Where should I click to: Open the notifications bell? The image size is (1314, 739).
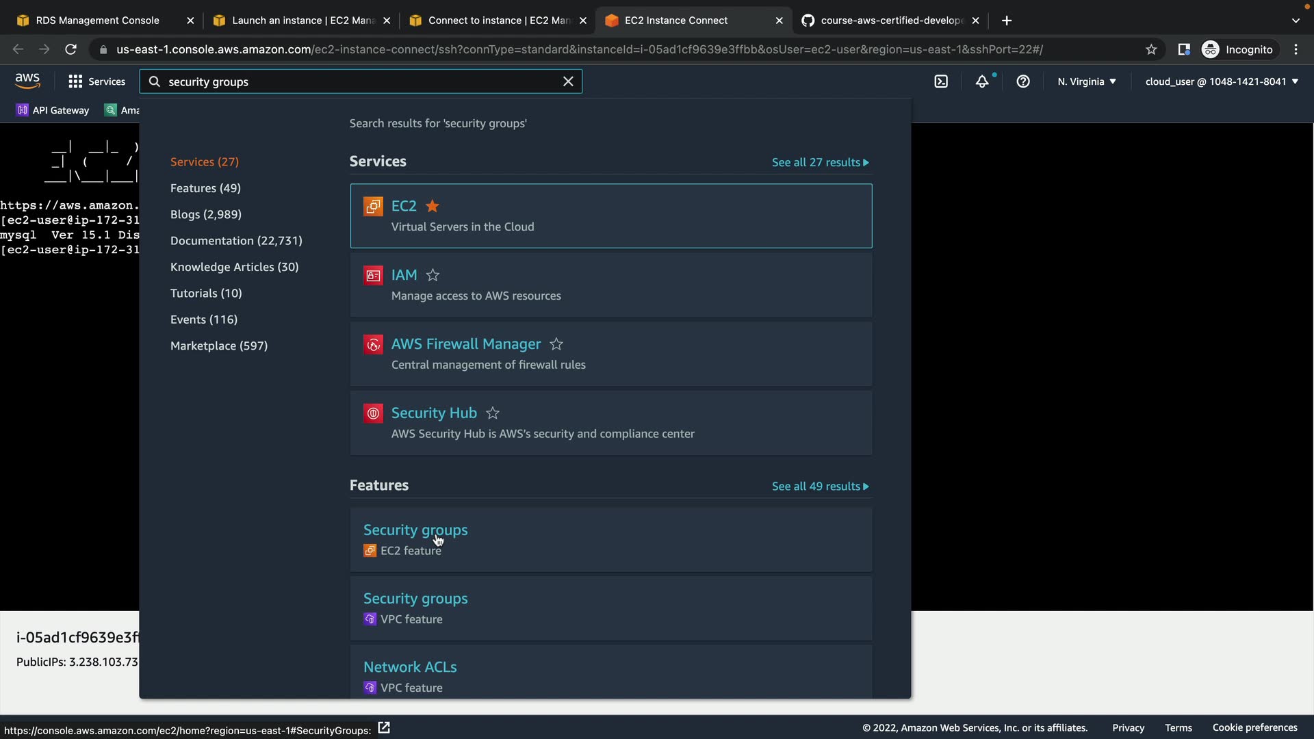982,81
